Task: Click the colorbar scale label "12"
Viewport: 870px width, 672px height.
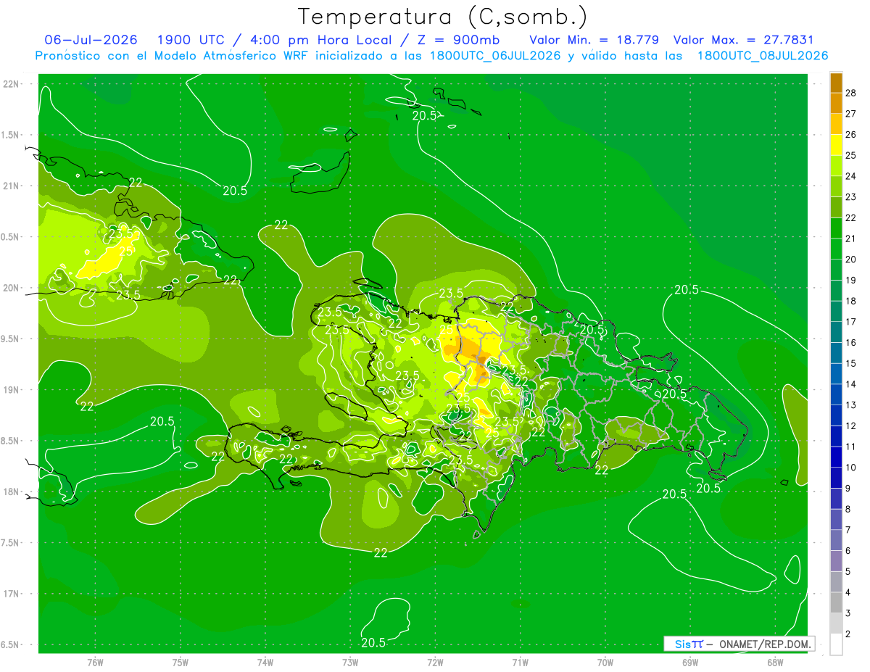Action: tap(850, 426)
